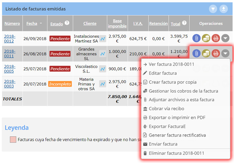
Task: Open invoice link 2018-0003
Action: click(x=10, y=84)
